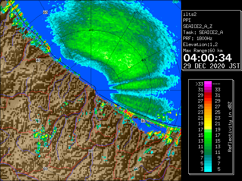Select the "Task: SEAICE2_A" line
This screenshot has height=181, width=242.
point(203,32)
